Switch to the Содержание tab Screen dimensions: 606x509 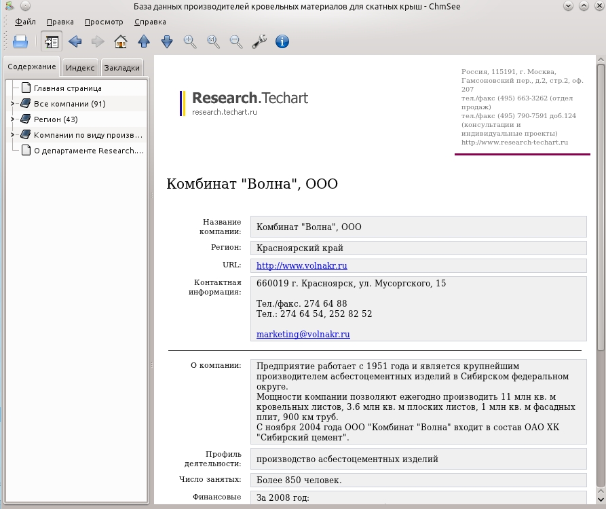pos(32,67)
